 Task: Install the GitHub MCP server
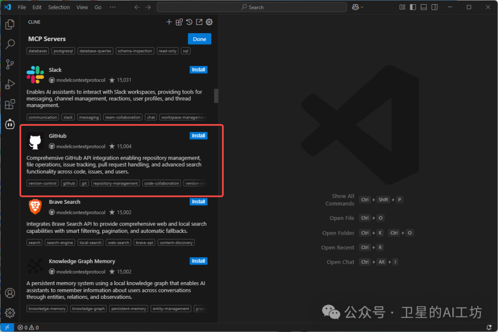[x=198, y=135]
